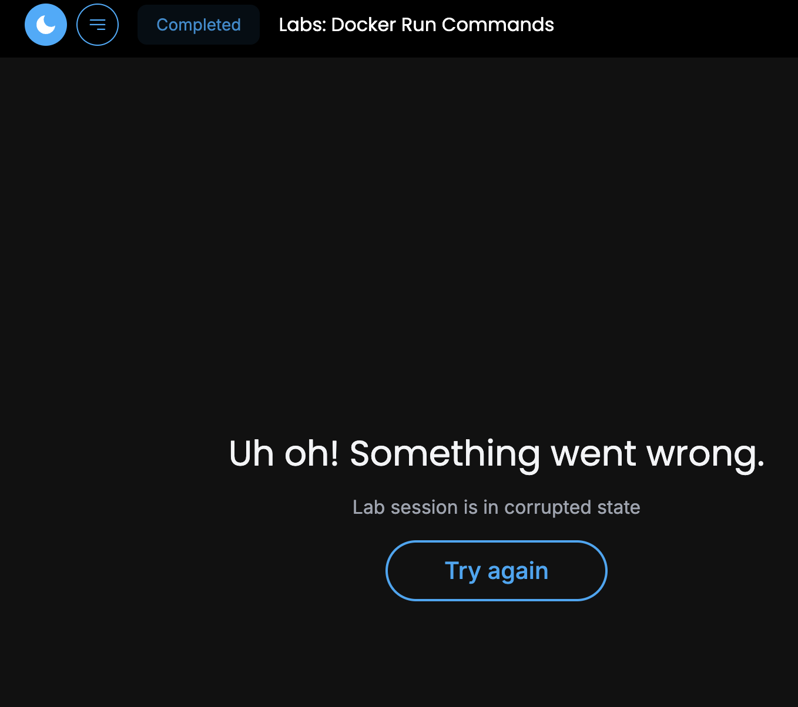This screenshot has width=798, height=707.
Task: Click the 'Uh oh! Something went wrong.' heading
Action: coord(497,454)
